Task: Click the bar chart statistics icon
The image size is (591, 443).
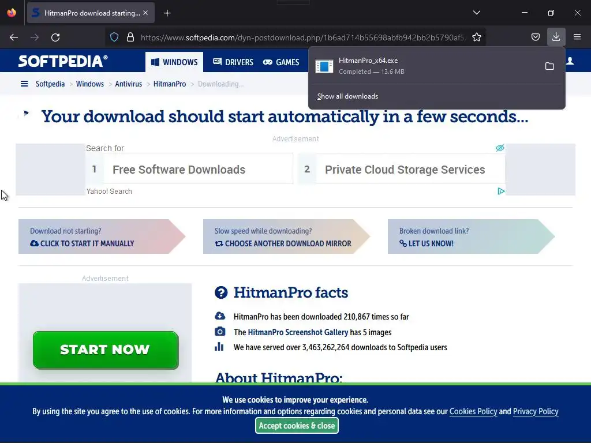Action: pos(219,347)
